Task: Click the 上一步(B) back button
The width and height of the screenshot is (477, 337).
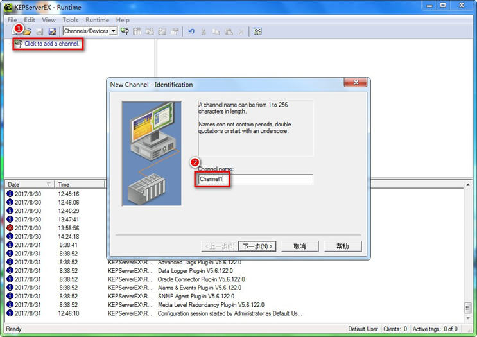Action: tap(220, 246)
